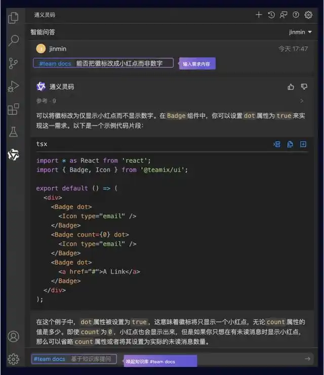Click the Tongyi Lingma answer logo

coord(41,86)
